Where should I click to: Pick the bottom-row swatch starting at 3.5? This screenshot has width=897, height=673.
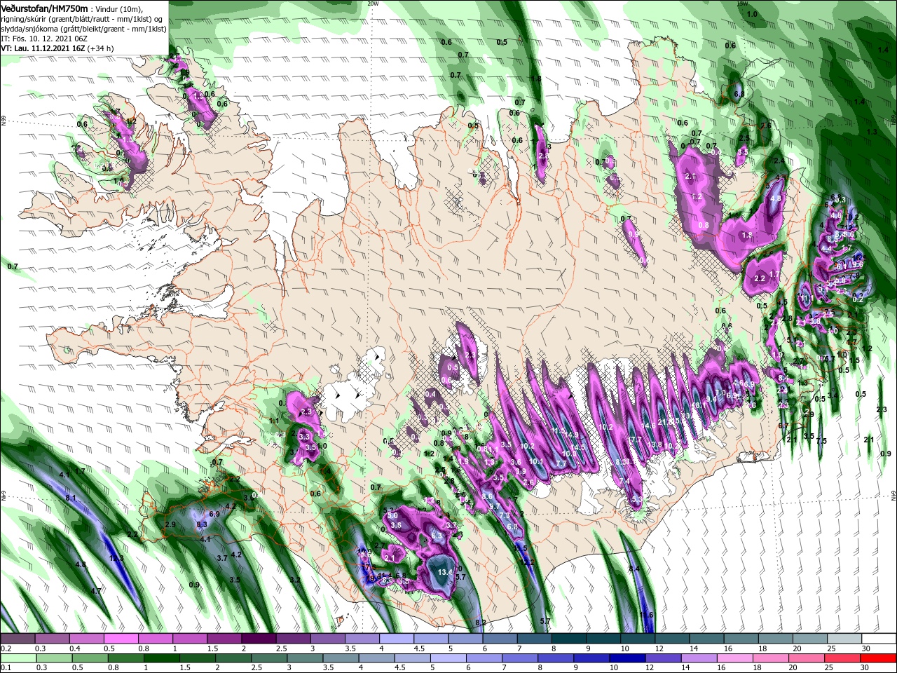click(340, 658)
